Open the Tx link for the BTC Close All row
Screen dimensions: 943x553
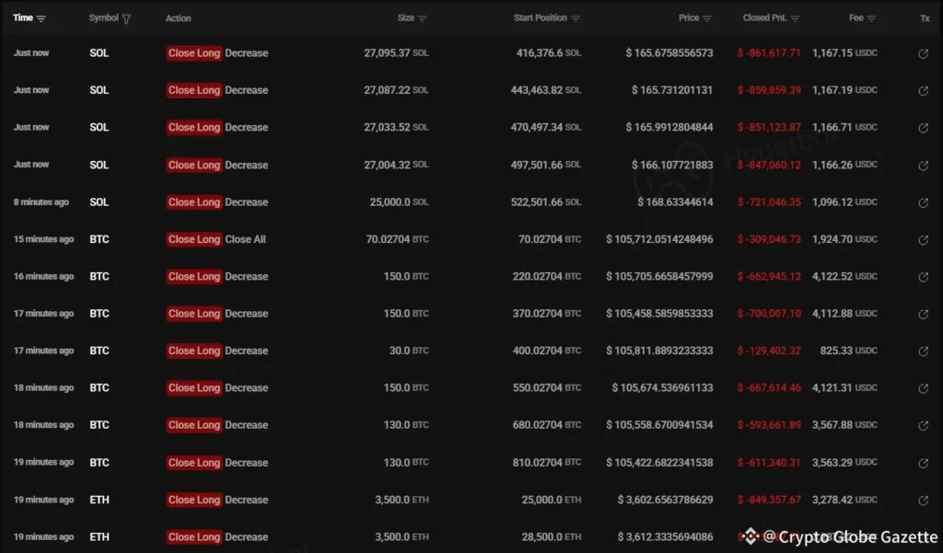coord(923,239)
